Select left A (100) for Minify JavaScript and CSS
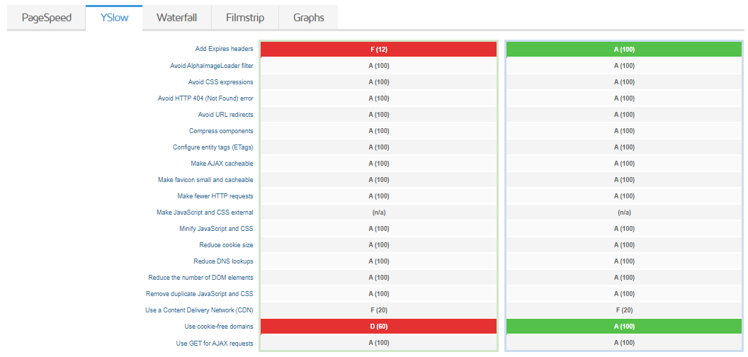 click(379, 229)
